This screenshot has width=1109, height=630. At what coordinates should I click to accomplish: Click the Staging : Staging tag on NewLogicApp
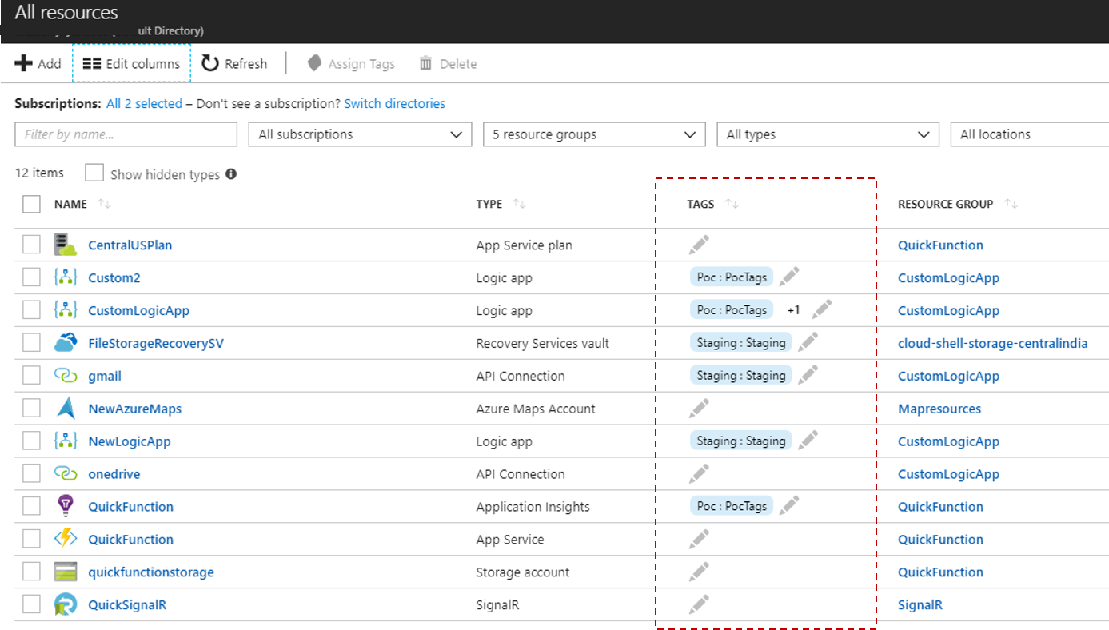pyautogui.click(x=740, y=441)
